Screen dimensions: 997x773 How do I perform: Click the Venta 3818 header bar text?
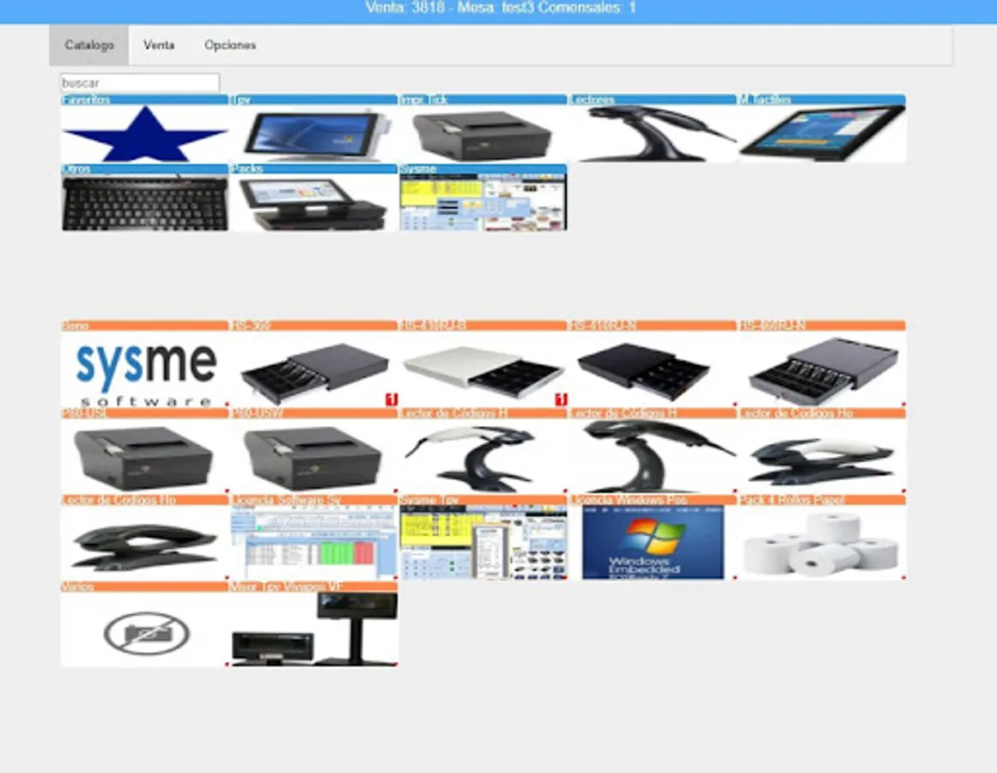point(501,9)
